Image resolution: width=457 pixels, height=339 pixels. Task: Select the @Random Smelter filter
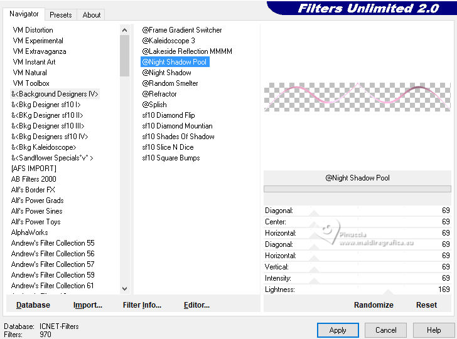point(170,83)
